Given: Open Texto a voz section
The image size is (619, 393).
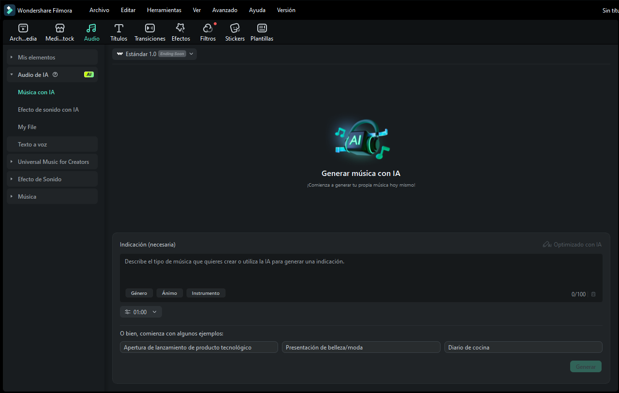Looking at the screenshot, I should [x=52, y=144].
